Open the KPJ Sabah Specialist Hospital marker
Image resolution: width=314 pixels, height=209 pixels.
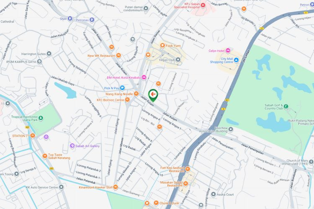point(203,5)
